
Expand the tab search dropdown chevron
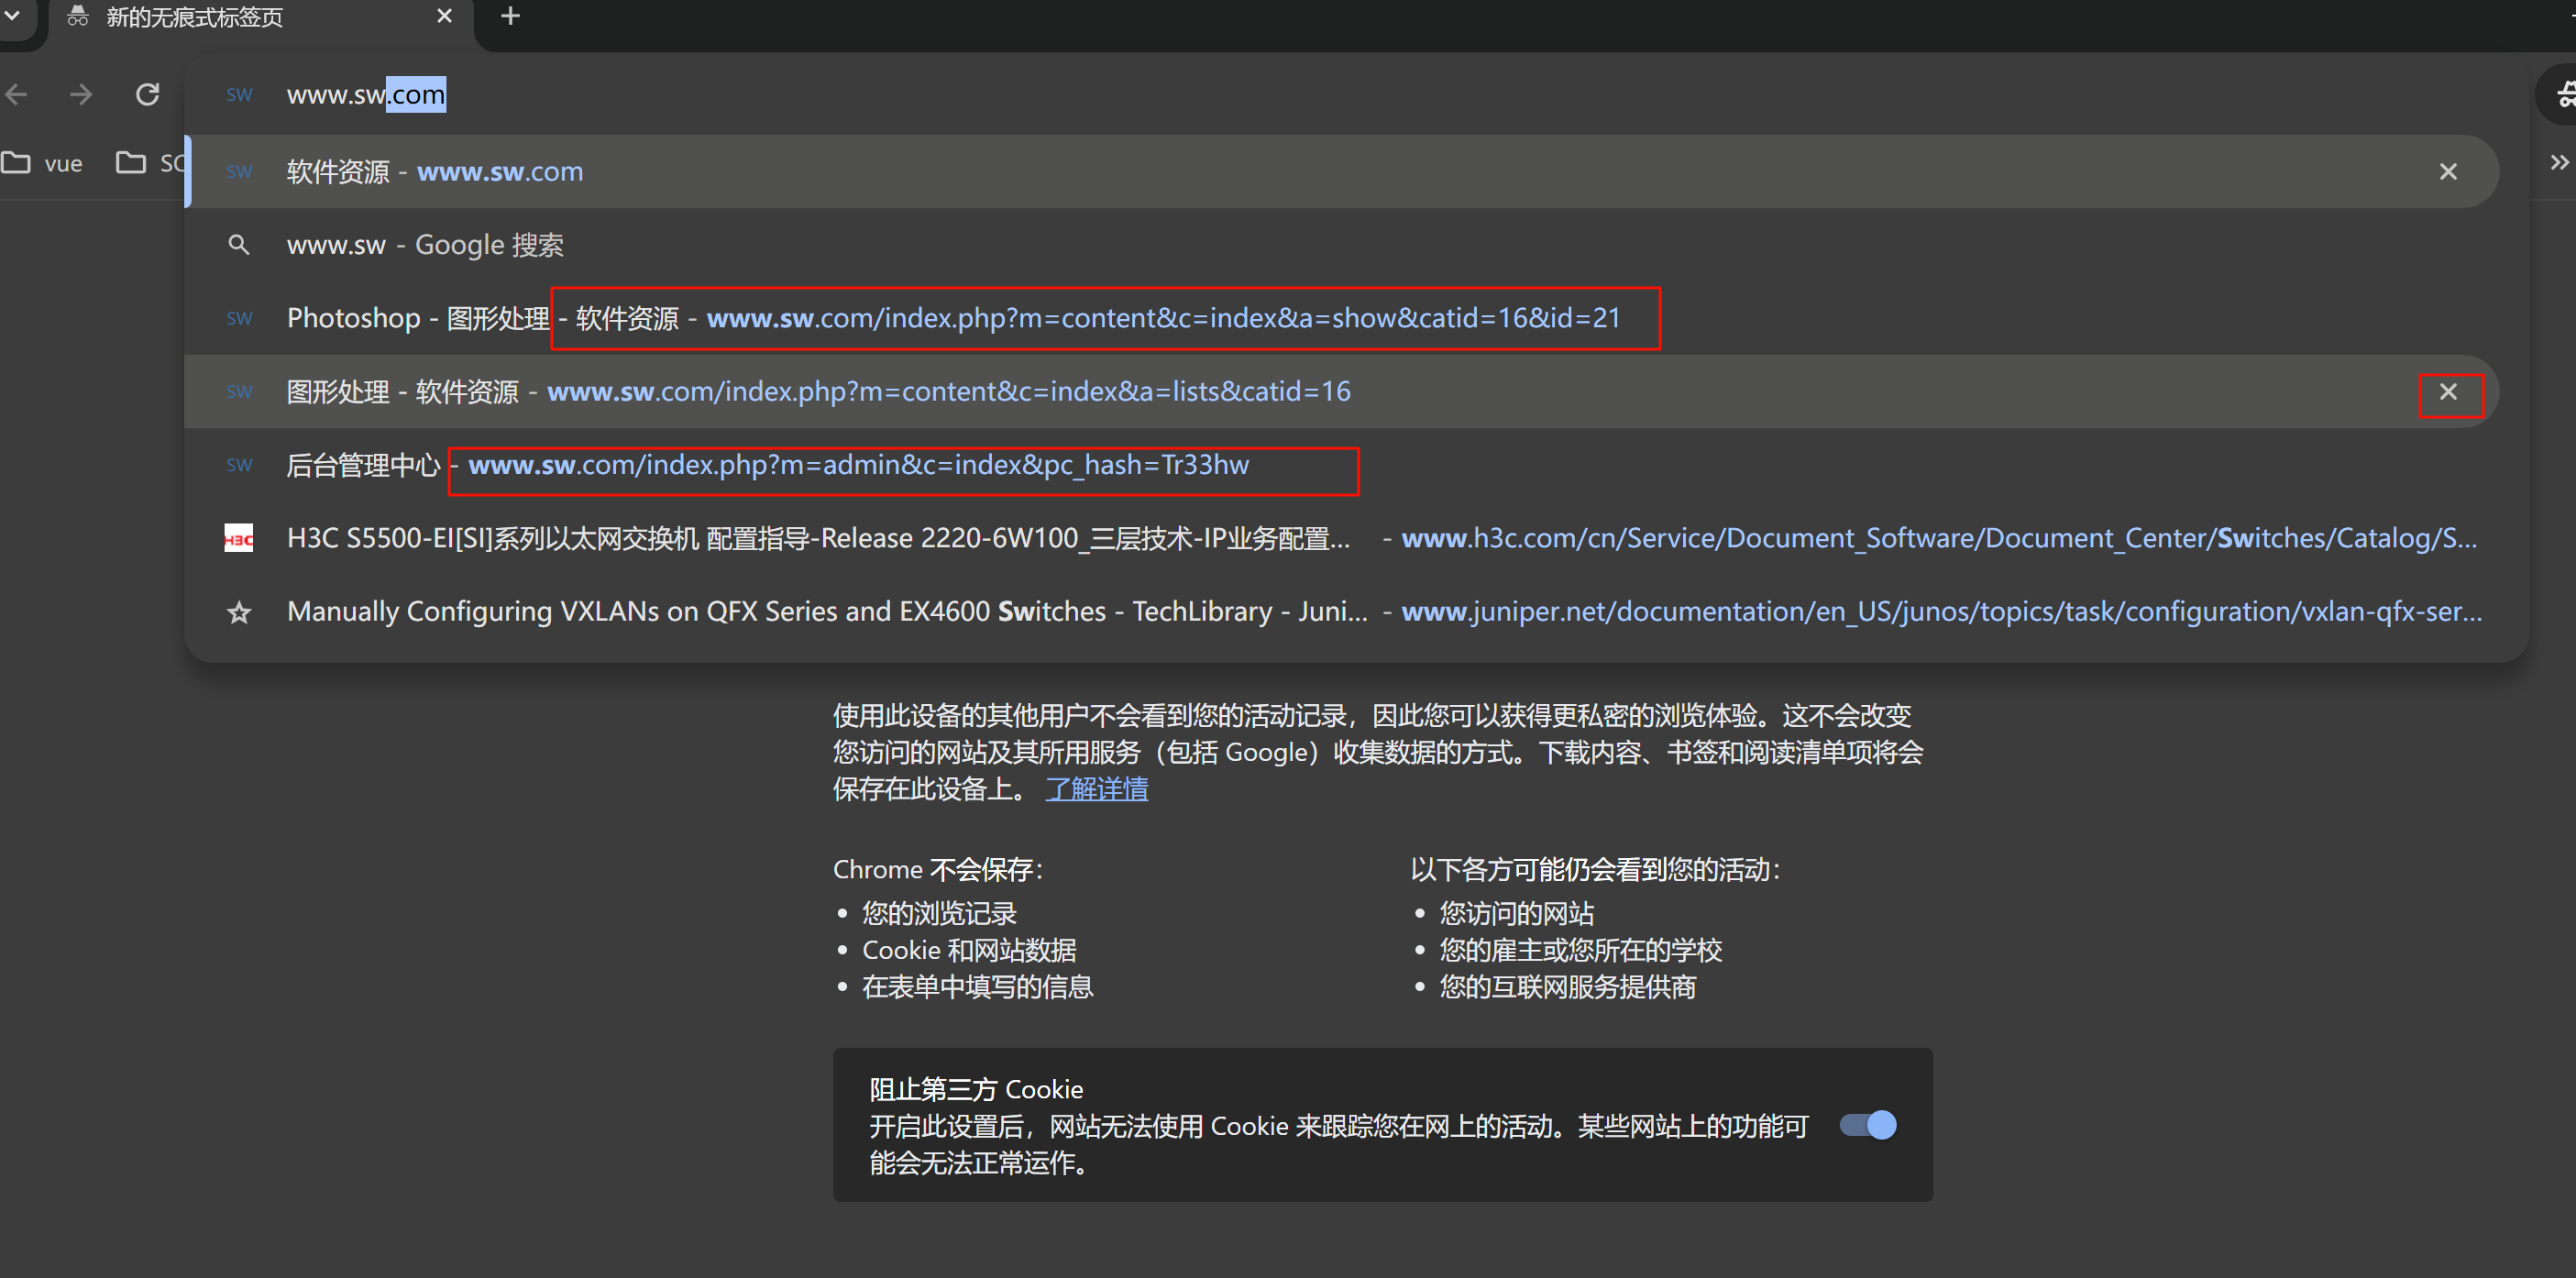[13, 16]
